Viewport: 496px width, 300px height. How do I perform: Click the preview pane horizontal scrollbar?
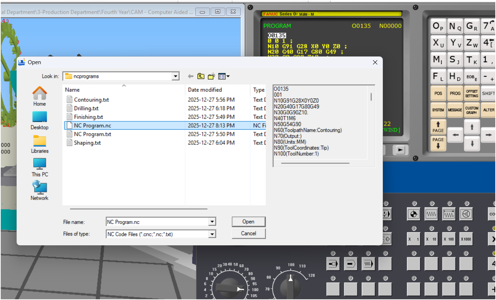(315, 163)
